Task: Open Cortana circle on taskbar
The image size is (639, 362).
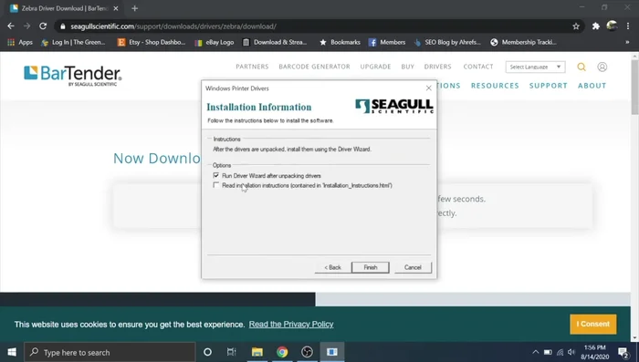Action: (207, 352)
